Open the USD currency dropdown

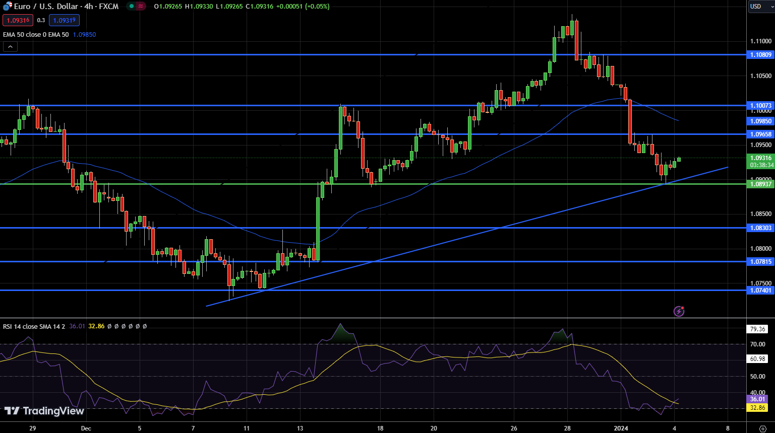coord(760,7)
